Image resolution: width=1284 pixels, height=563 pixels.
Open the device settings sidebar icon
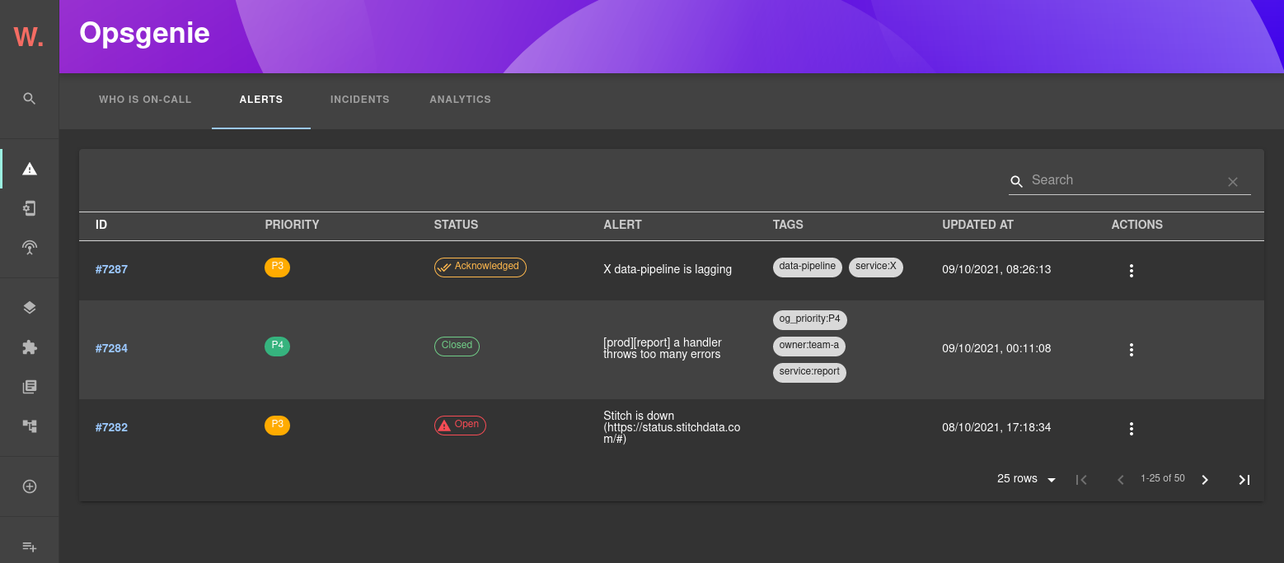pyautogui.click(x=30, y=208)
